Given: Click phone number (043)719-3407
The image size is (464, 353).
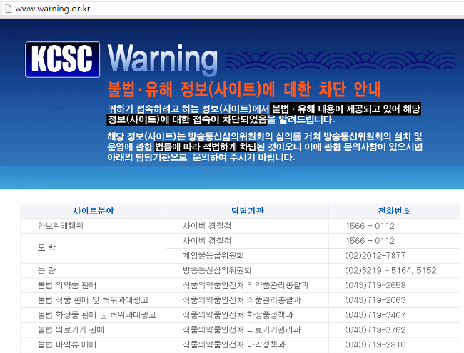Looking at the screenshot, I should (375, 315).
